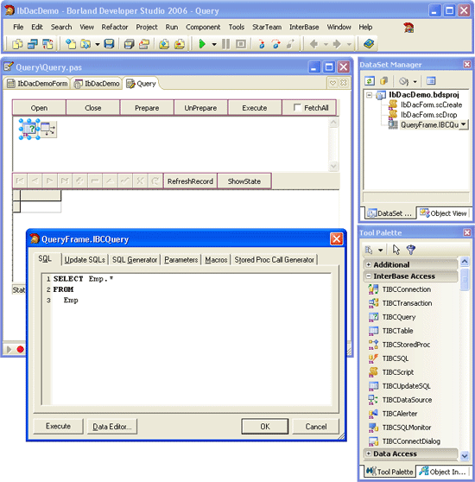The width and height of the screenshot is (475, 482).
Task: Click the Prepare button on the form
Action: 147,108
